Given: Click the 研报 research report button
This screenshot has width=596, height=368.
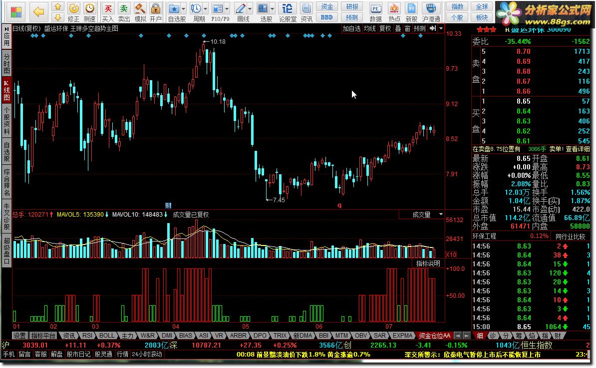Looking at the screenshot, I should [x=352, y=6].
